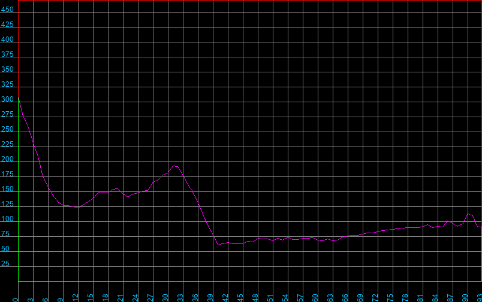The image size is (482, 302).
Task: Click the 30 horizontal axis label
Action: click(165, 298)
